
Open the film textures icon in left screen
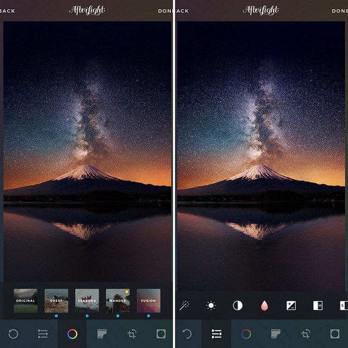click(x=102, y=334)
